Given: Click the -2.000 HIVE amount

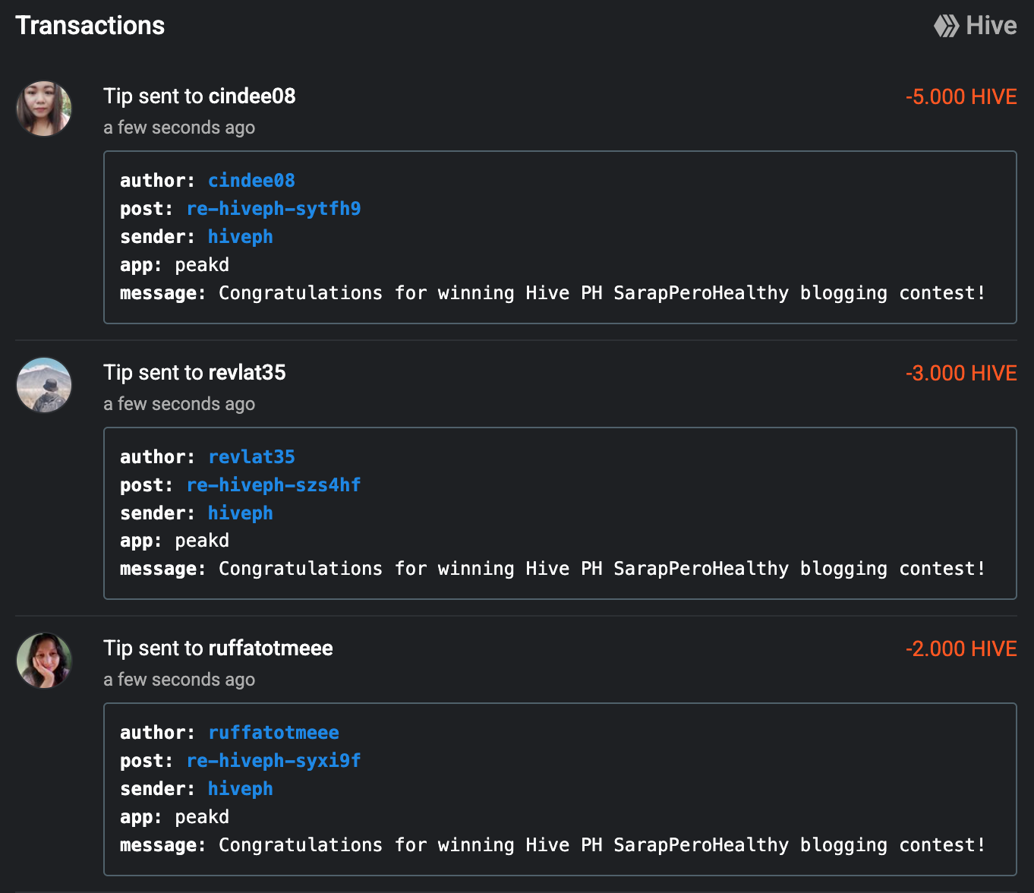Looking at the screenshot, I should [x=961, y=649].
